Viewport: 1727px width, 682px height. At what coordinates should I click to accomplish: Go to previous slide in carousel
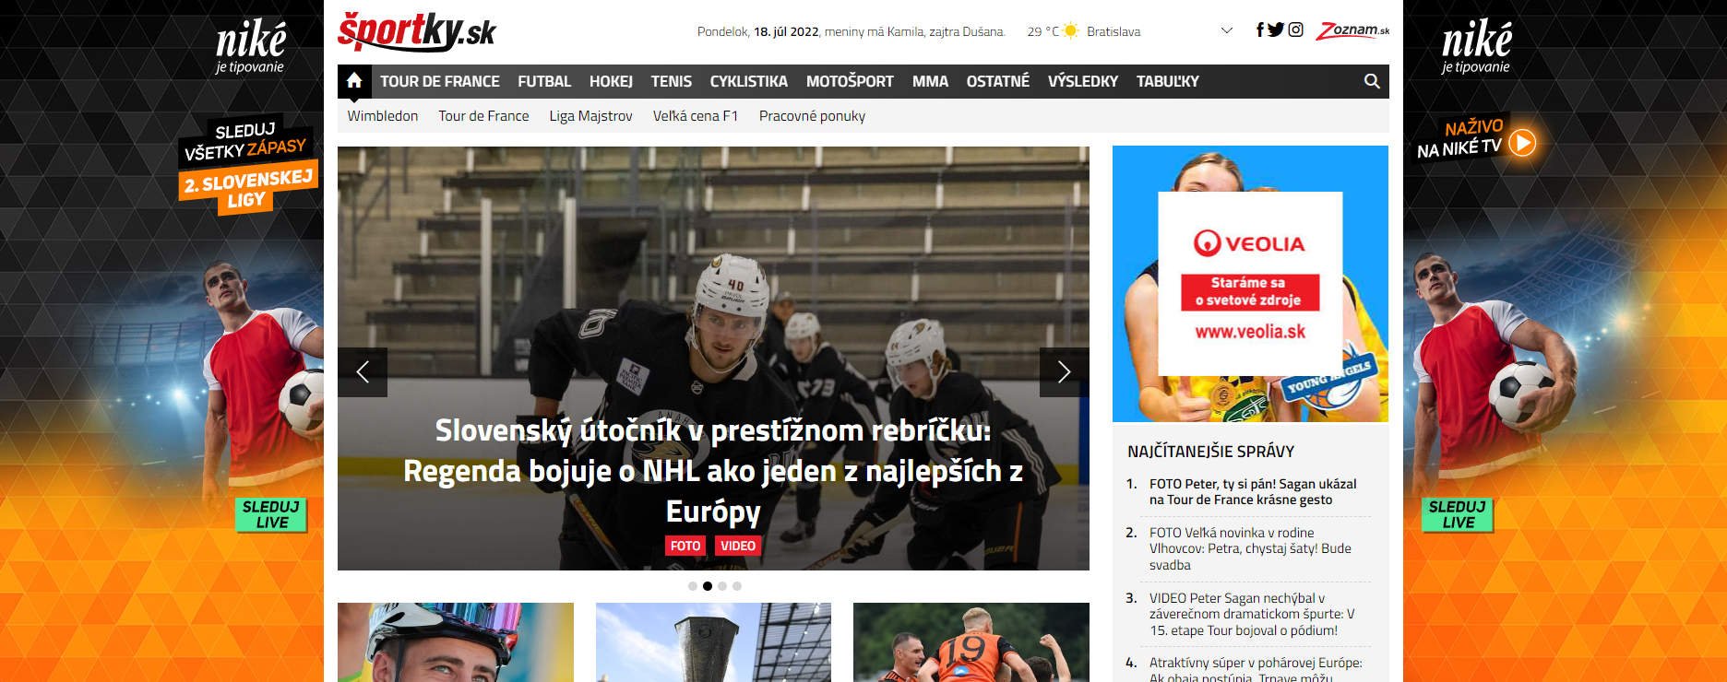pos(363,372)
